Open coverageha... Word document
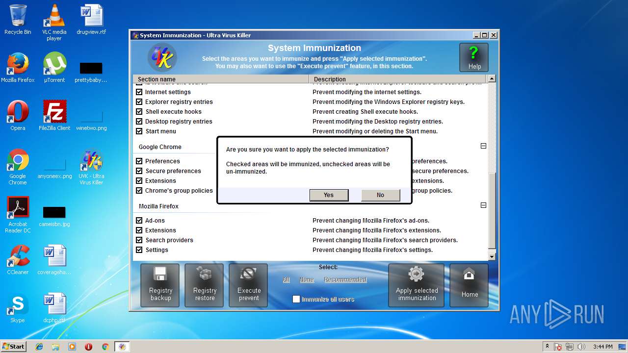Screen dimensions: 628x353 [x=54, y=260]
